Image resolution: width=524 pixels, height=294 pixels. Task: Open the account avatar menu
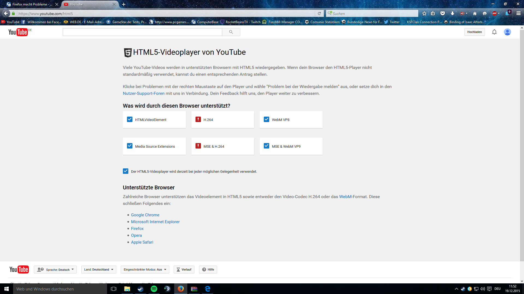coord(507,32)
